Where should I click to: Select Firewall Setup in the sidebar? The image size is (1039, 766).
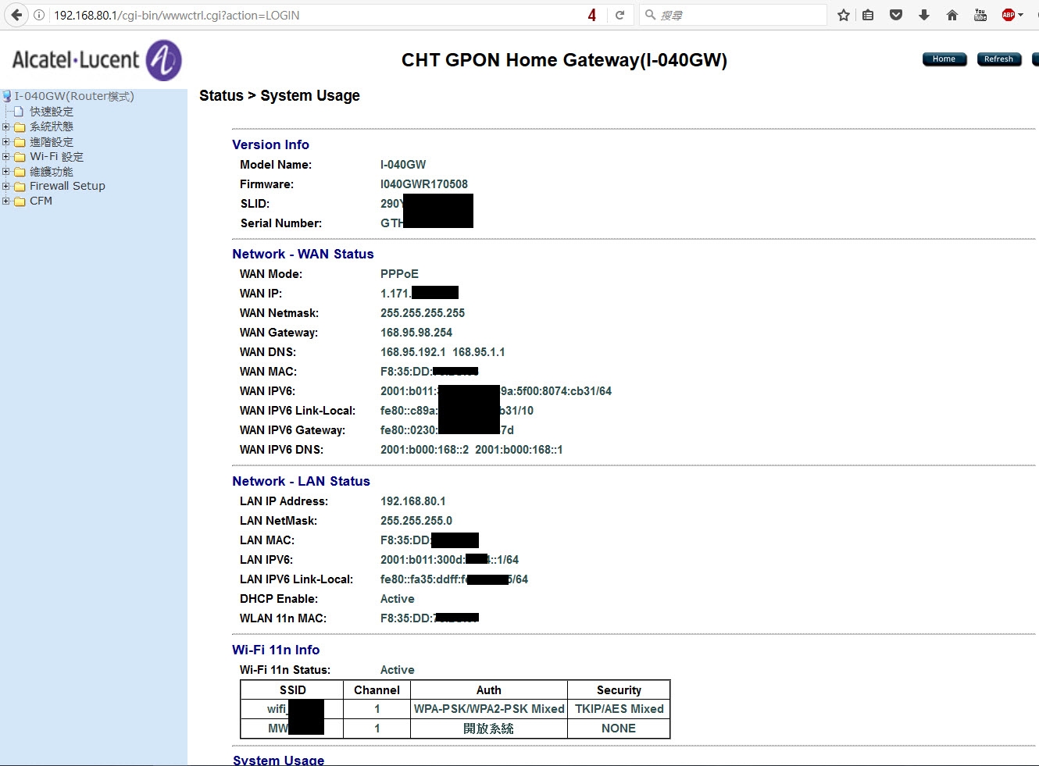click(67, 186)
